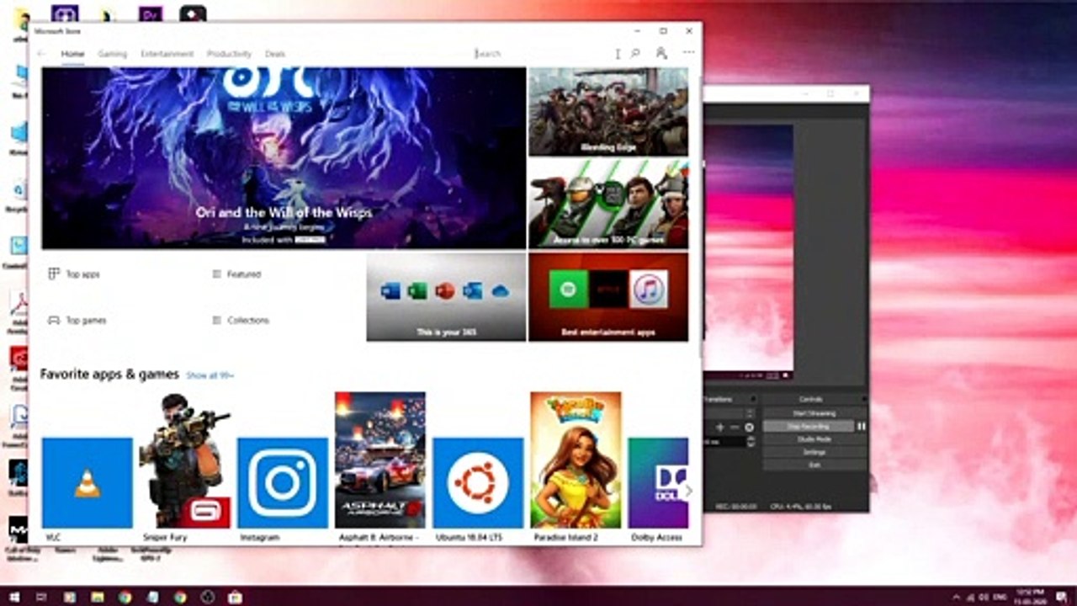This screenshot has width=1077, height=606.
Task: Open the VLC app tile
Action: click(x=88, y=483)
